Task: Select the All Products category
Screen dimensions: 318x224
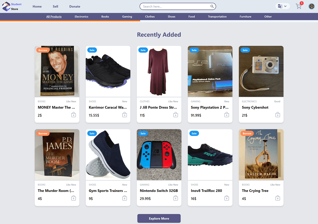Action: (x=54, y=16)
